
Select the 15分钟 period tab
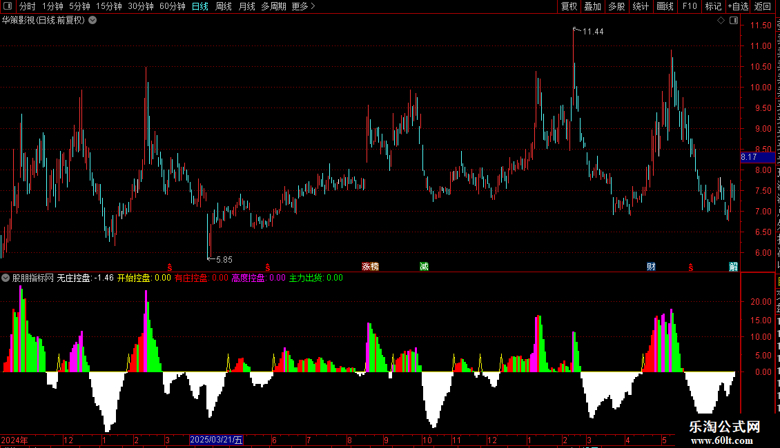tap(109, 6)
